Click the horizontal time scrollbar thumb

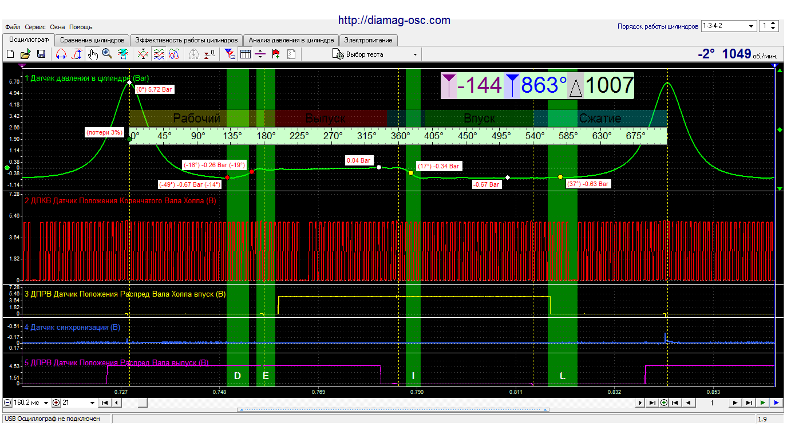(143, 403)
